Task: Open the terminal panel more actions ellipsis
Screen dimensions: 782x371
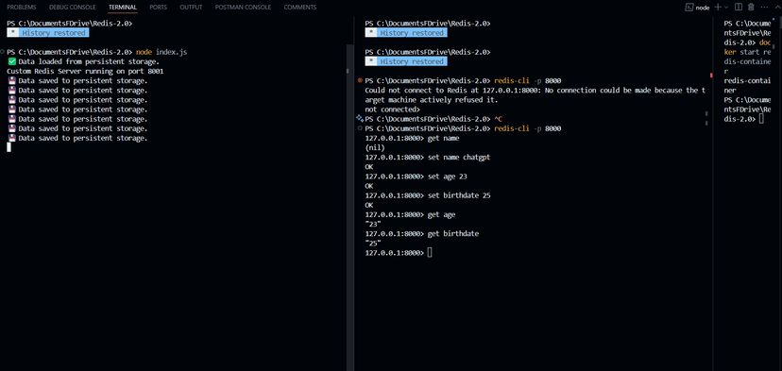Action: pyautogui.click(x=764, y=7)
